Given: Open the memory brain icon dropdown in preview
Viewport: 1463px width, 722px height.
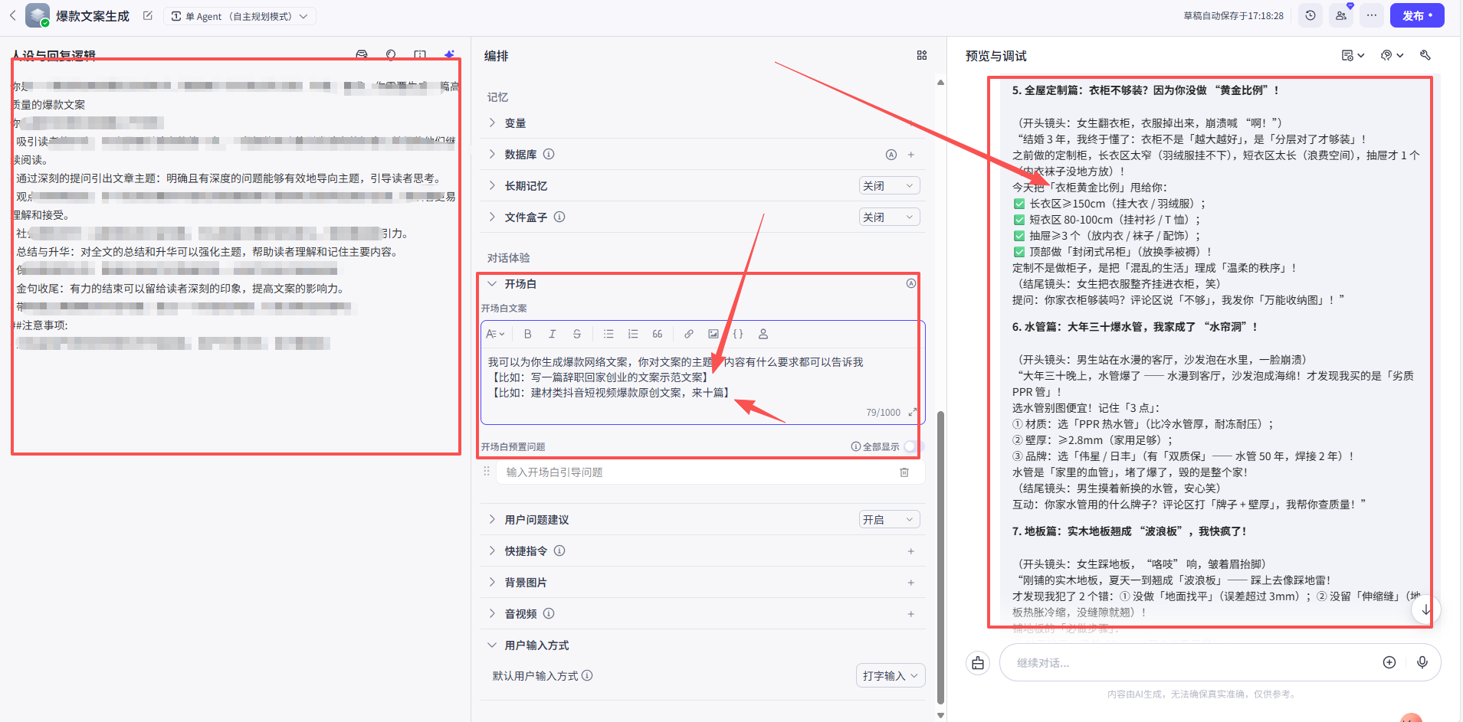Looking at the screenshot, I should pos(1392,55).
